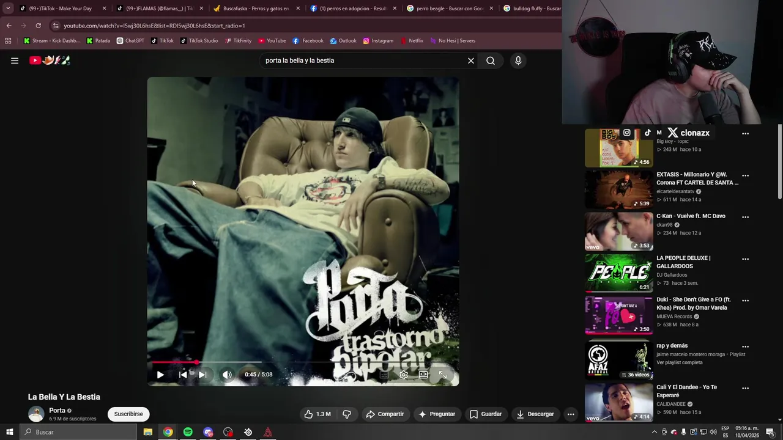Viewport: 783px width, 440px height.
Task: Open options for C-Kan - Vuelve video
Action: pos(745,217)
